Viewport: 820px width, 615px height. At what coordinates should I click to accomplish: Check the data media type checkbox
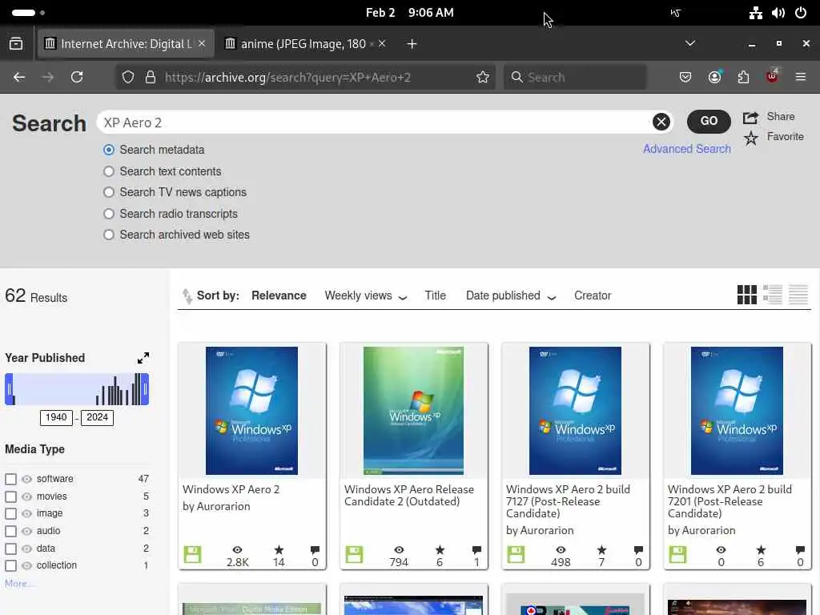[x=10, y=549]
